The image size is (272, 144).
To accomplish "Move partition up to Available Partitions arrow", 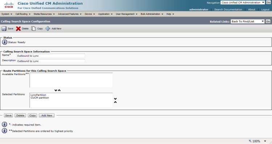I will (x=59, y=90).
